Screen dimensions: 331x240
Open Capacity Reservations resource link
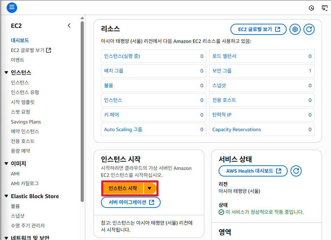pos(237,129)
